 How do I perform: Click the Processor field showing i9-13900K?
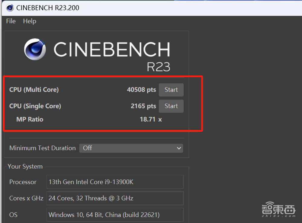coord(115,182)
